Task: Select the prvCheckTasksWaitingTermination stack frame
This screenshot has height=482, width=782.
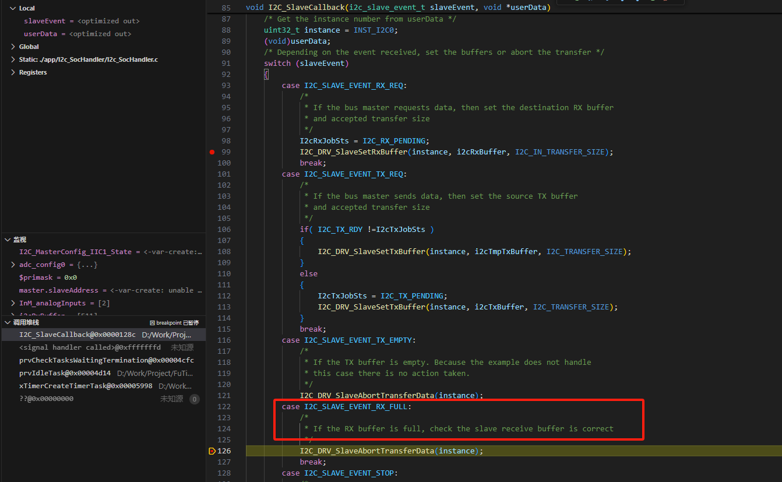Action: pyautogui.click(x=103, y=360)
